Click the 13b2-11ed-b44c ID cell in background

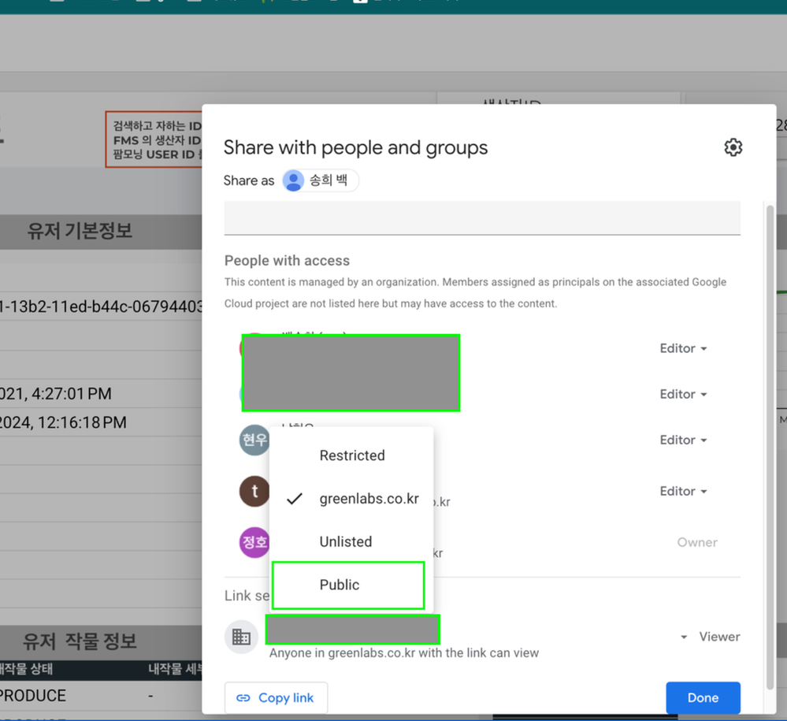pos(100,306)
